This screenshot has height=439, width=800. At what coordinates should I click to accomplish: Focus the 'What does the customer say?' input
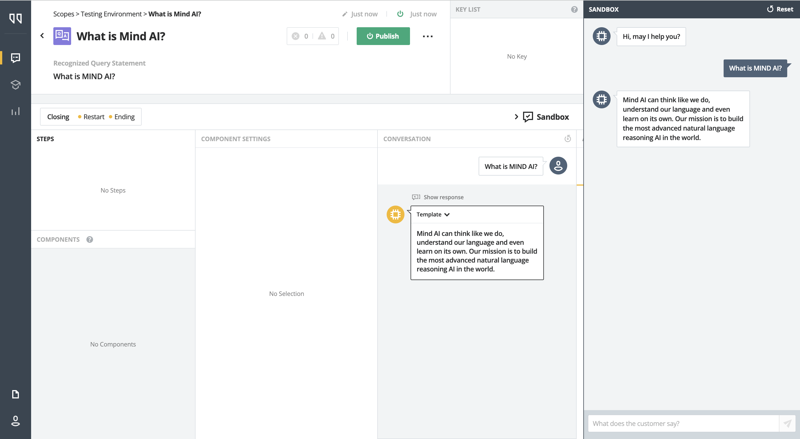pos(683,423)
